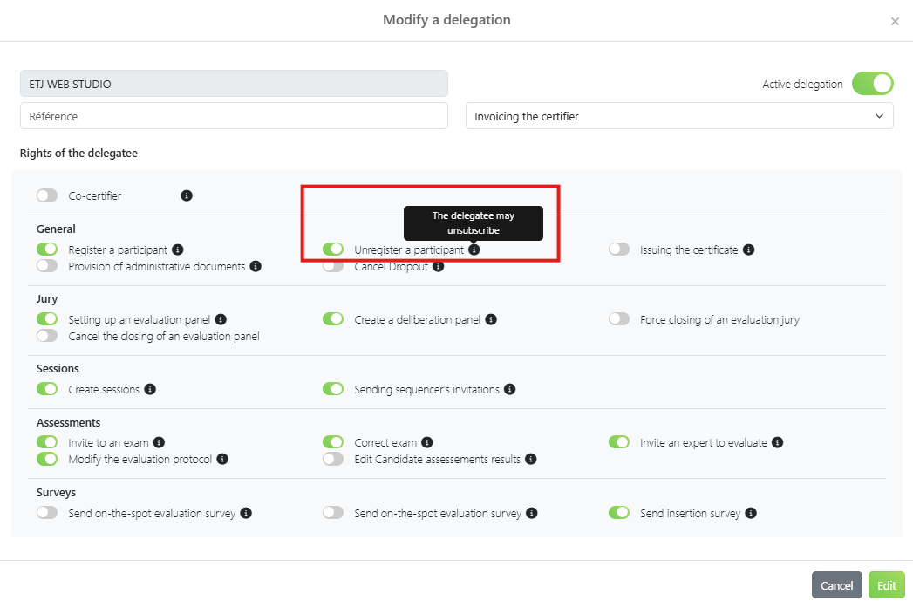Viewport: 913px width, 608px height.
Task: Click info icon beside Modify the evaluation protocol
Action: point(222,459)
